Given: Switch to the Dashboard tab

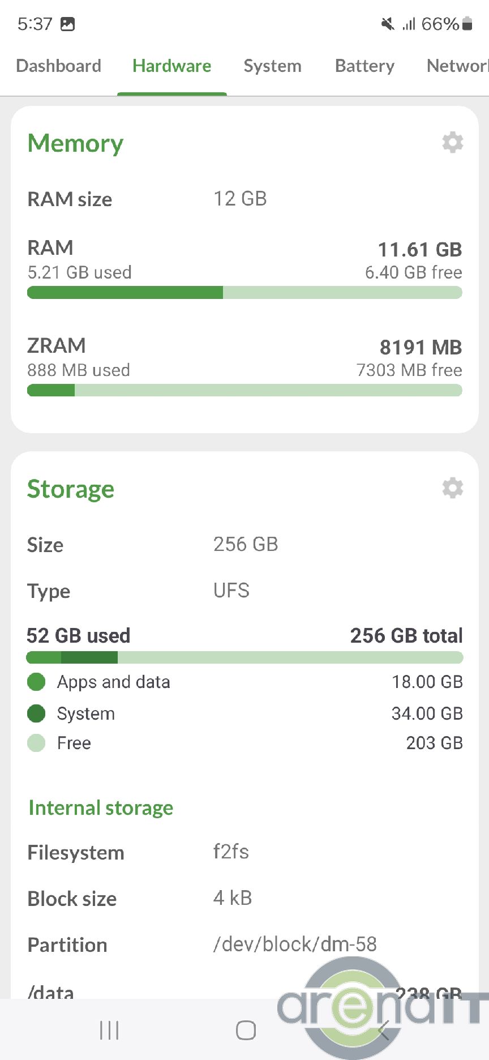Looking at the screenshot, I should 59,66.
